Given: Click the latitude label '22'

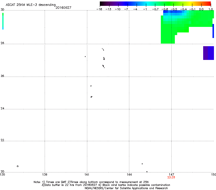Looking at the screenshot, I should [x=2, y=140].
